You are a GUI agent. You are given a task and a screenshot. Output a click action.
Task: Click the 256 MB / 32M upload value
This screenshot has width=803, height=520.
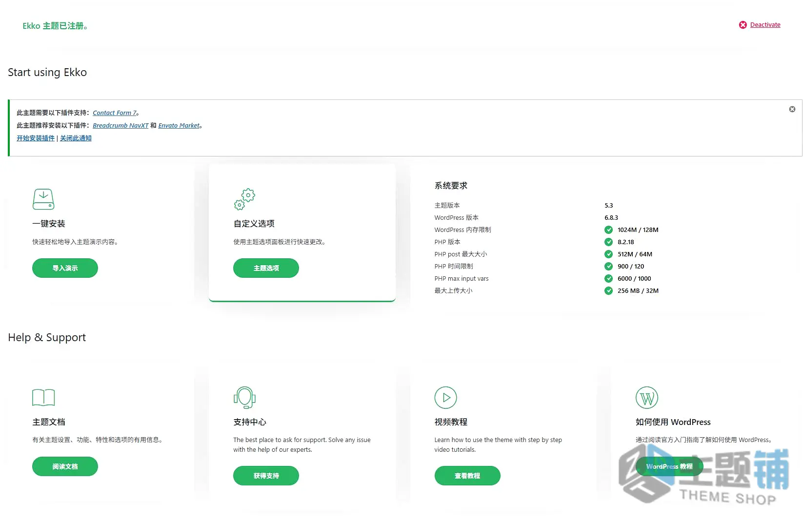tap(638, 291)
